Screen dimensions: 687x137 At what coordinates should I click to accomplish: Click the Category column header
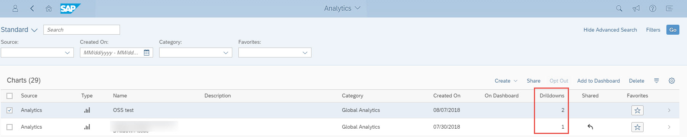[352, 96]
